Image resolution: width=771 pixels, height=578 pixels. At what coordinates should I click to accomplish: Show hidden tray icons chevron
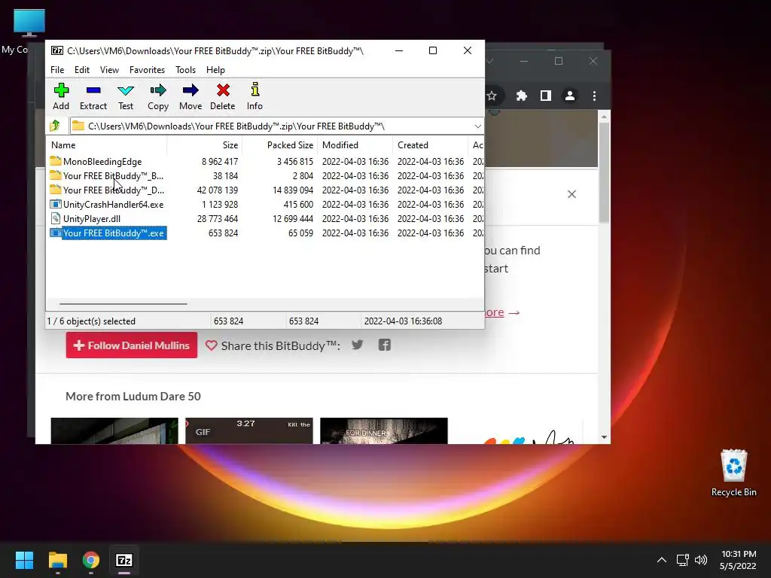pyautogui.click(x=661, y=560)
